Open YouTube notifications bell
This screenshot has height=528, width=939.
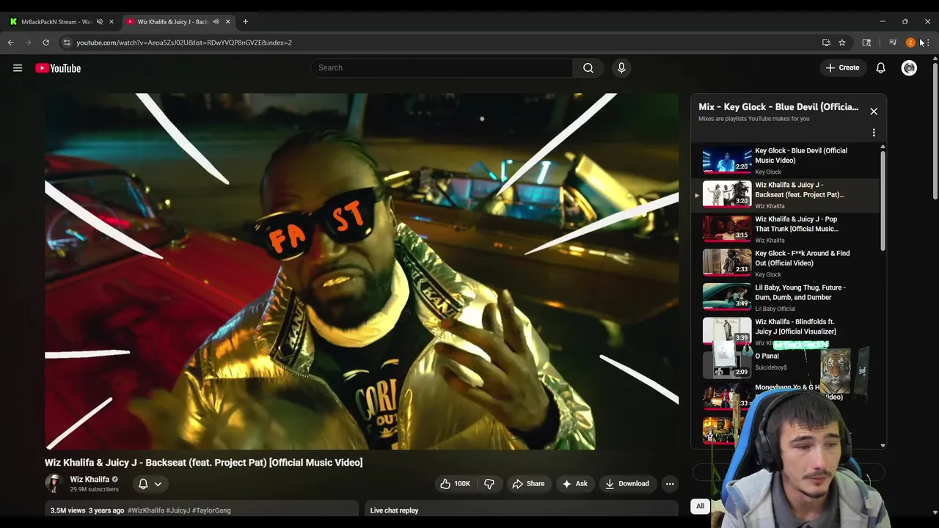(881, 67)
